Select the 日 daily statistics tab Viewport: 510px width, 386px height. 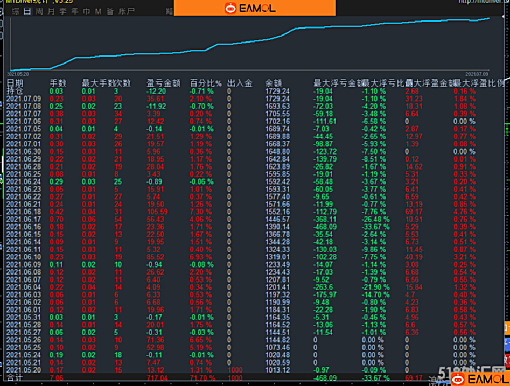point(27,12)
